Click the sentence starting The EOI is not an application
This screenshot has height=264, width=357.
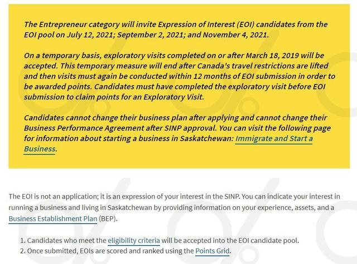[124, 196]
